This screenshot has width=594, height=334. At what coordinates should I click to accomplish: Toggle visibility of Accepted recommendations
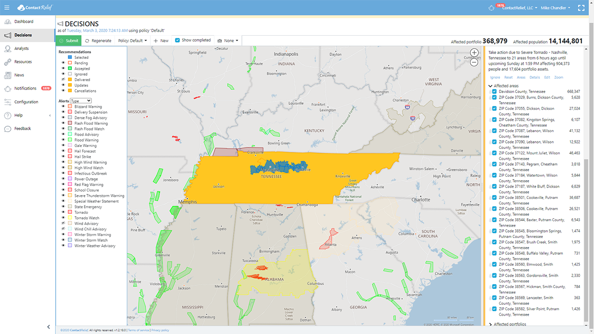(x=63, y=69)
